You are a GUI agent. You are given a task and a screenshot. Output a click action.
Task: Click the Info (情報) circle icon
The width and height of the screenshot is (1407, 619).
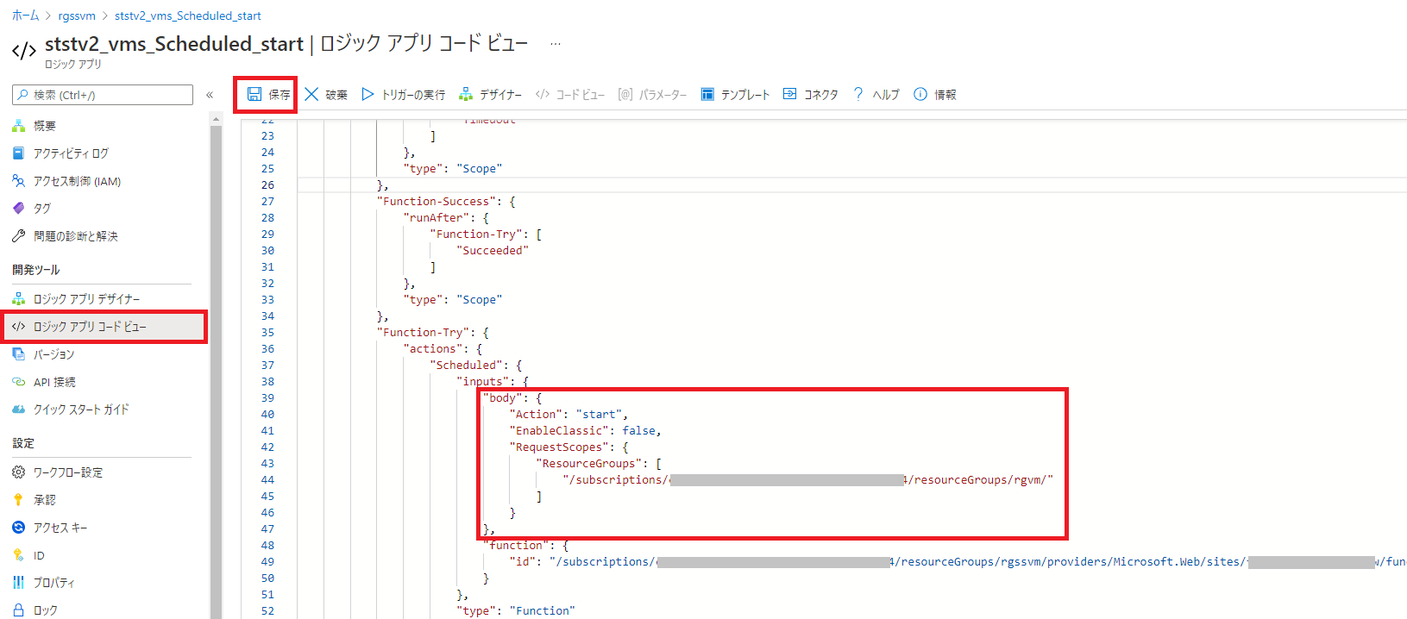[x=920, y=94]
